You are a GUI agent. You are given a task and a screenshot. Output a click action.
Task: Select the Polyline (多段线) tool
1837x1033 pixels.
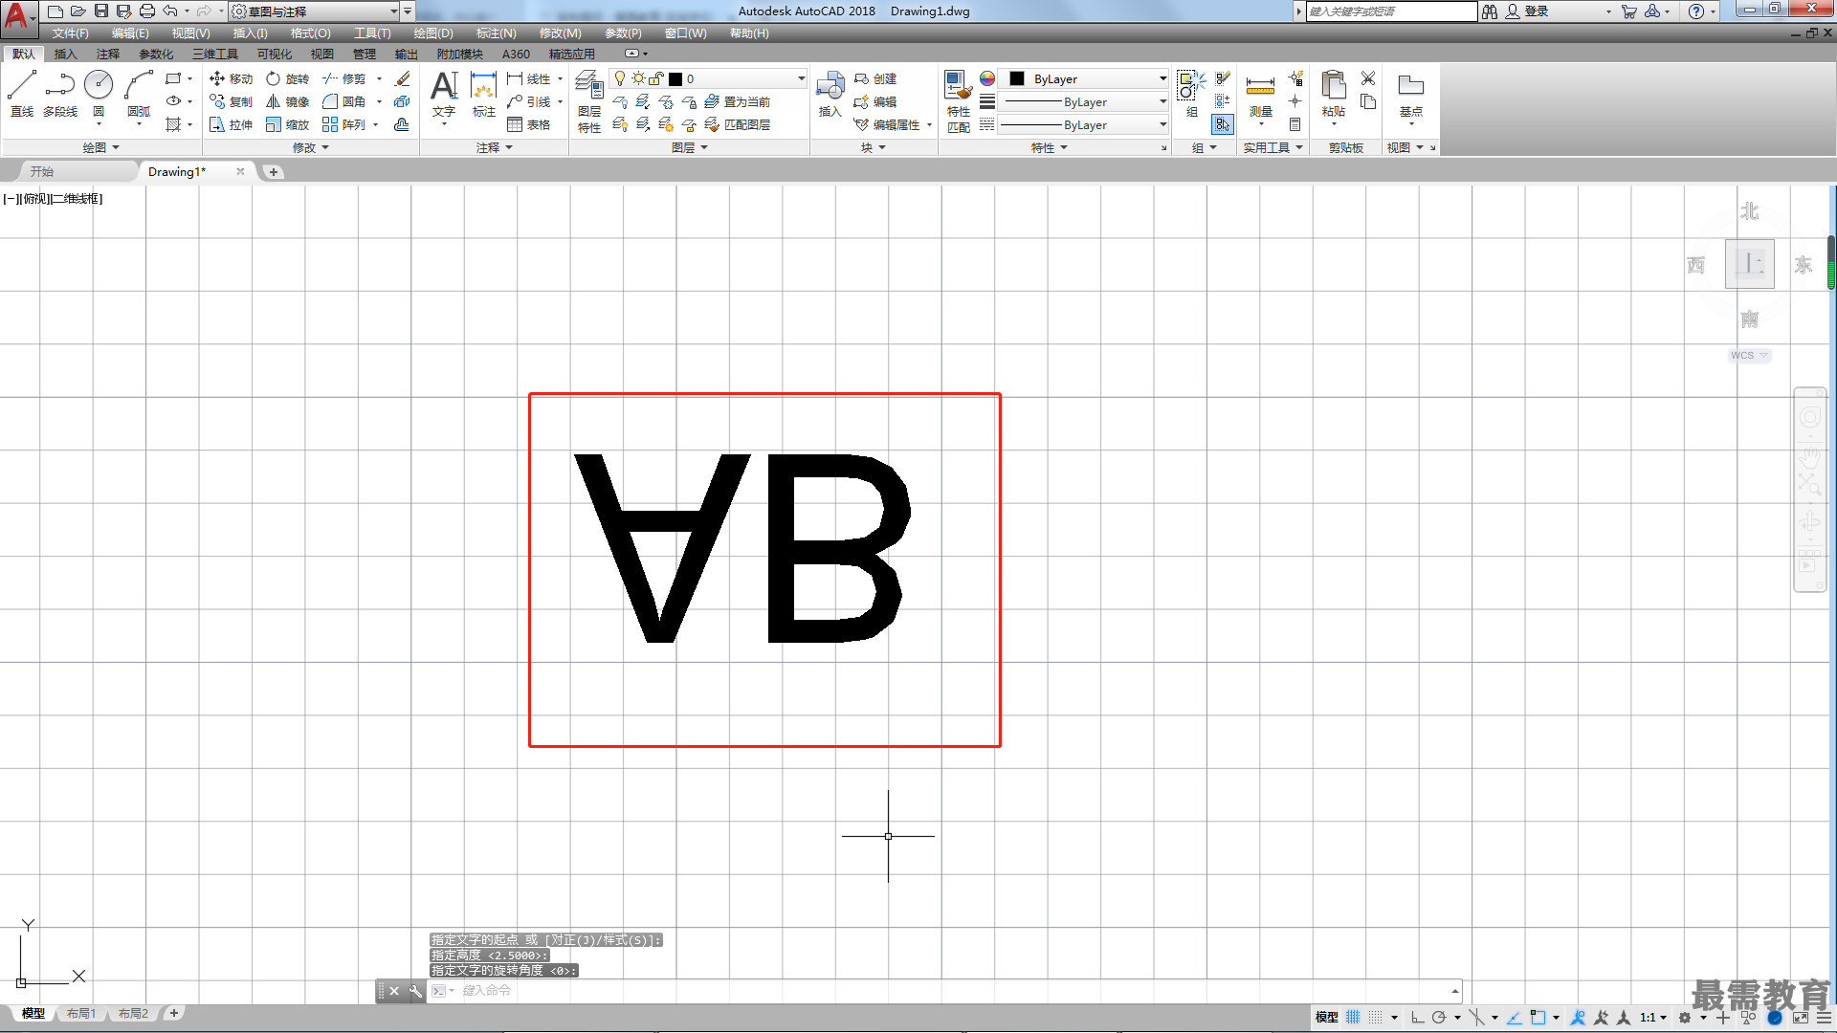coord(60,93)
